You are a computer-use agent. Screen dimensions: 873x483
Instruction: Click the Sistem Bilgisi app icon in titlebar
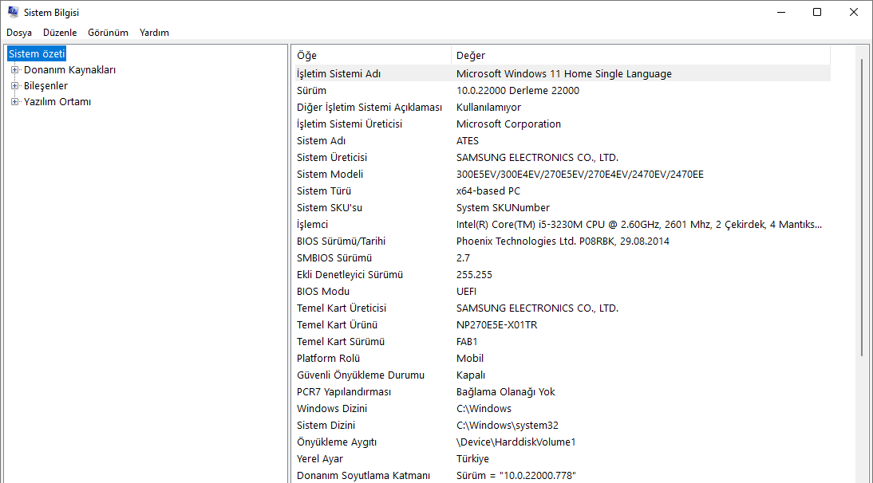(x=12, y=12)
